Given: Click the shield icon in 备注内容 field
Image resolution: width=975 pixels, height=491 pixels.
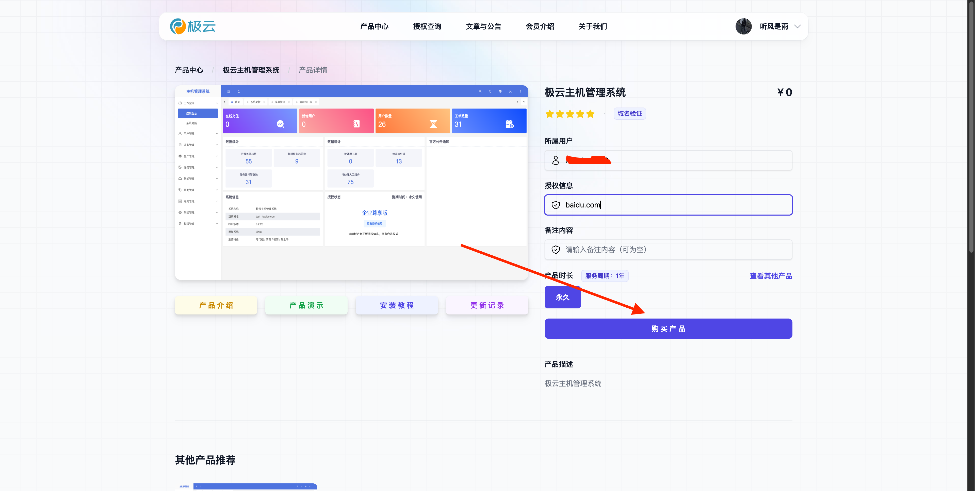Looking at the screenshot, I should 556,250.
